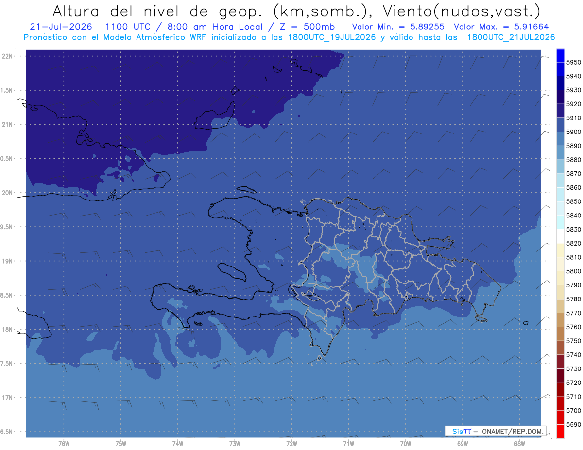Select the legend color band between 5900 and 5910
583x450 pixels.
560,125
